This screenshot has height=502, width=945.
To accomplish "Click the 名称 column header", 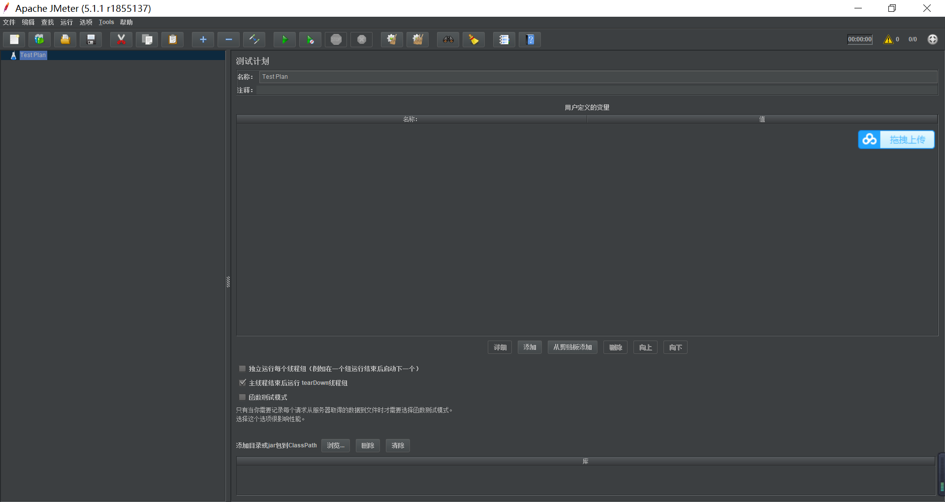I will 411,119.
